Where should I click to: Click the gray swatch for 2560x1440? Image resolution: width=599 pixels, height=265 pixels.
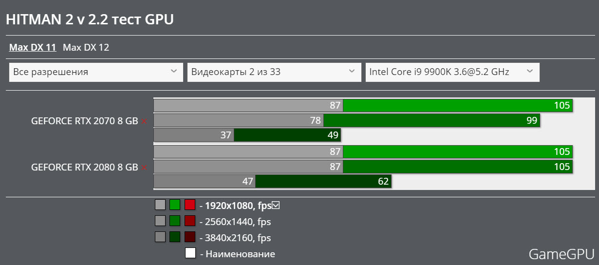[x=160, y=221]
